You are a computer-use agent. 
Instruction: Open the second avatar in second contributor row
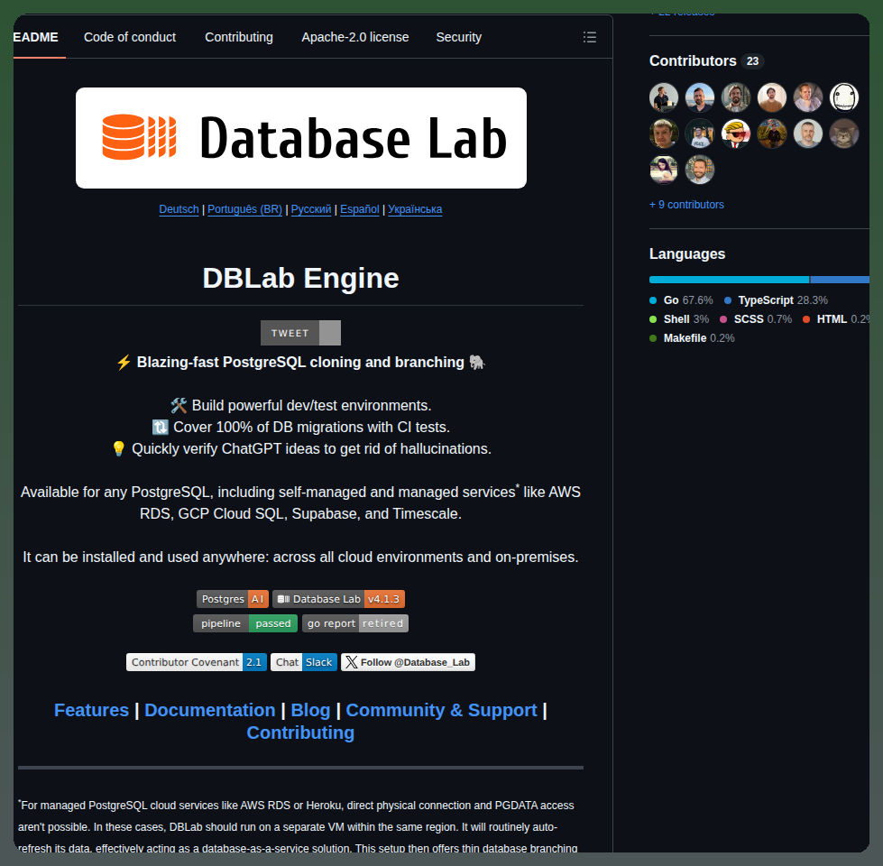click(x=700, y=134)
